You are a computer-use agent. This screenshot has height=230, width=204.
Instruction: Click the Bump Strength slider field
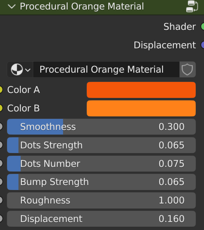coord(101,182)
